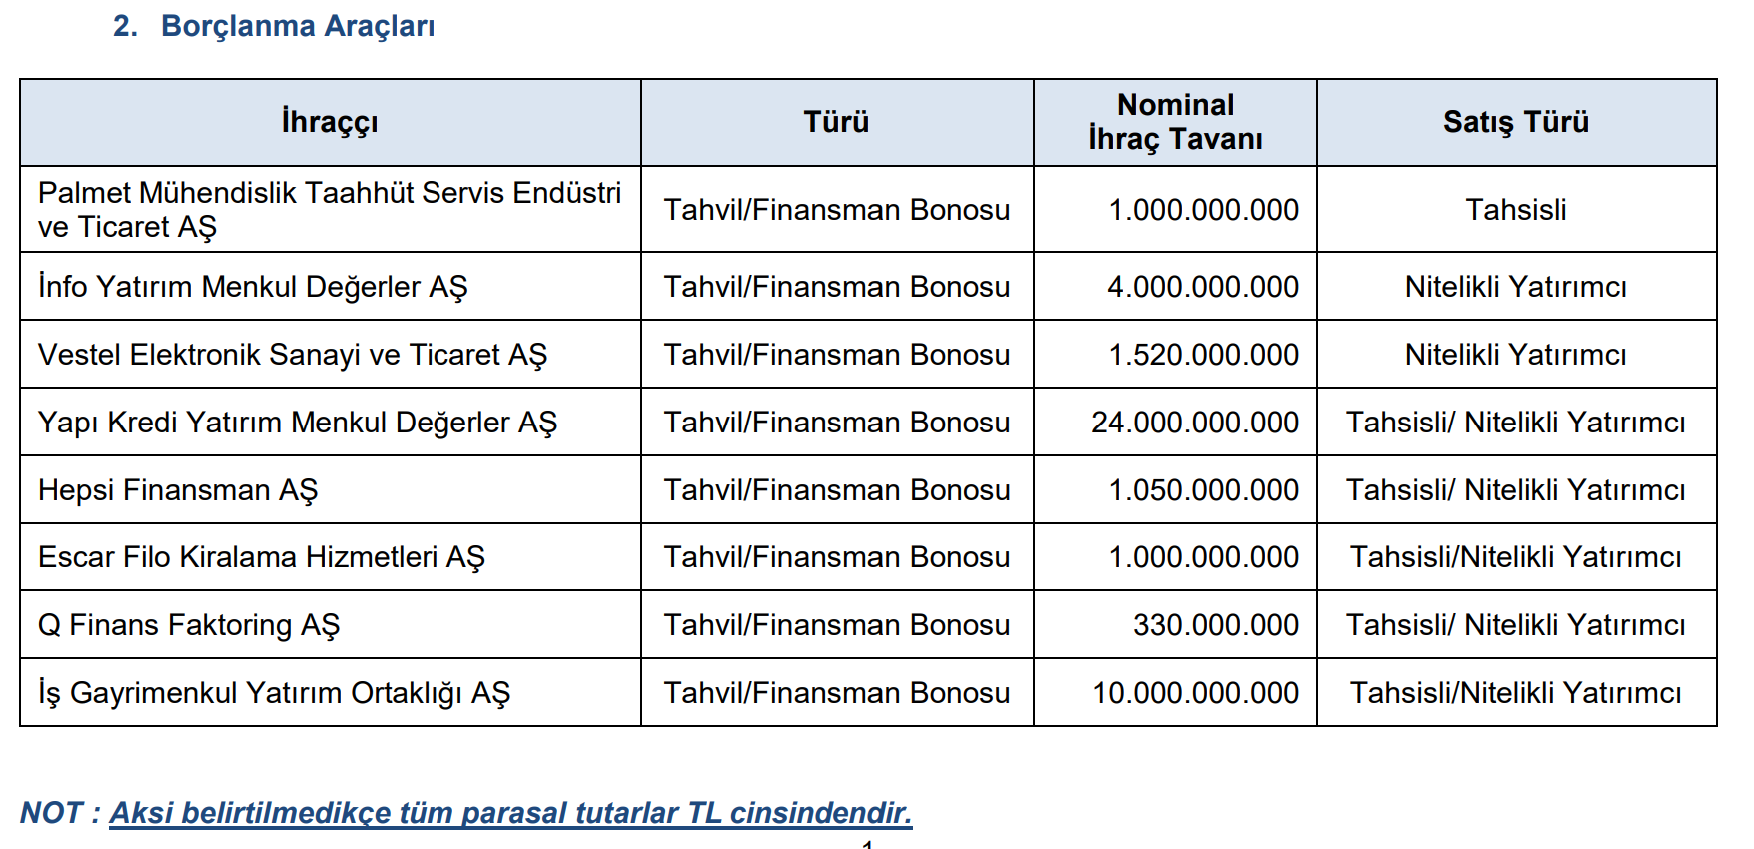This screenshot has width=1754, height=849.
Task: Select the İnfo Yatırım Menkul Değerler cell
Action: tap(253, 287)
